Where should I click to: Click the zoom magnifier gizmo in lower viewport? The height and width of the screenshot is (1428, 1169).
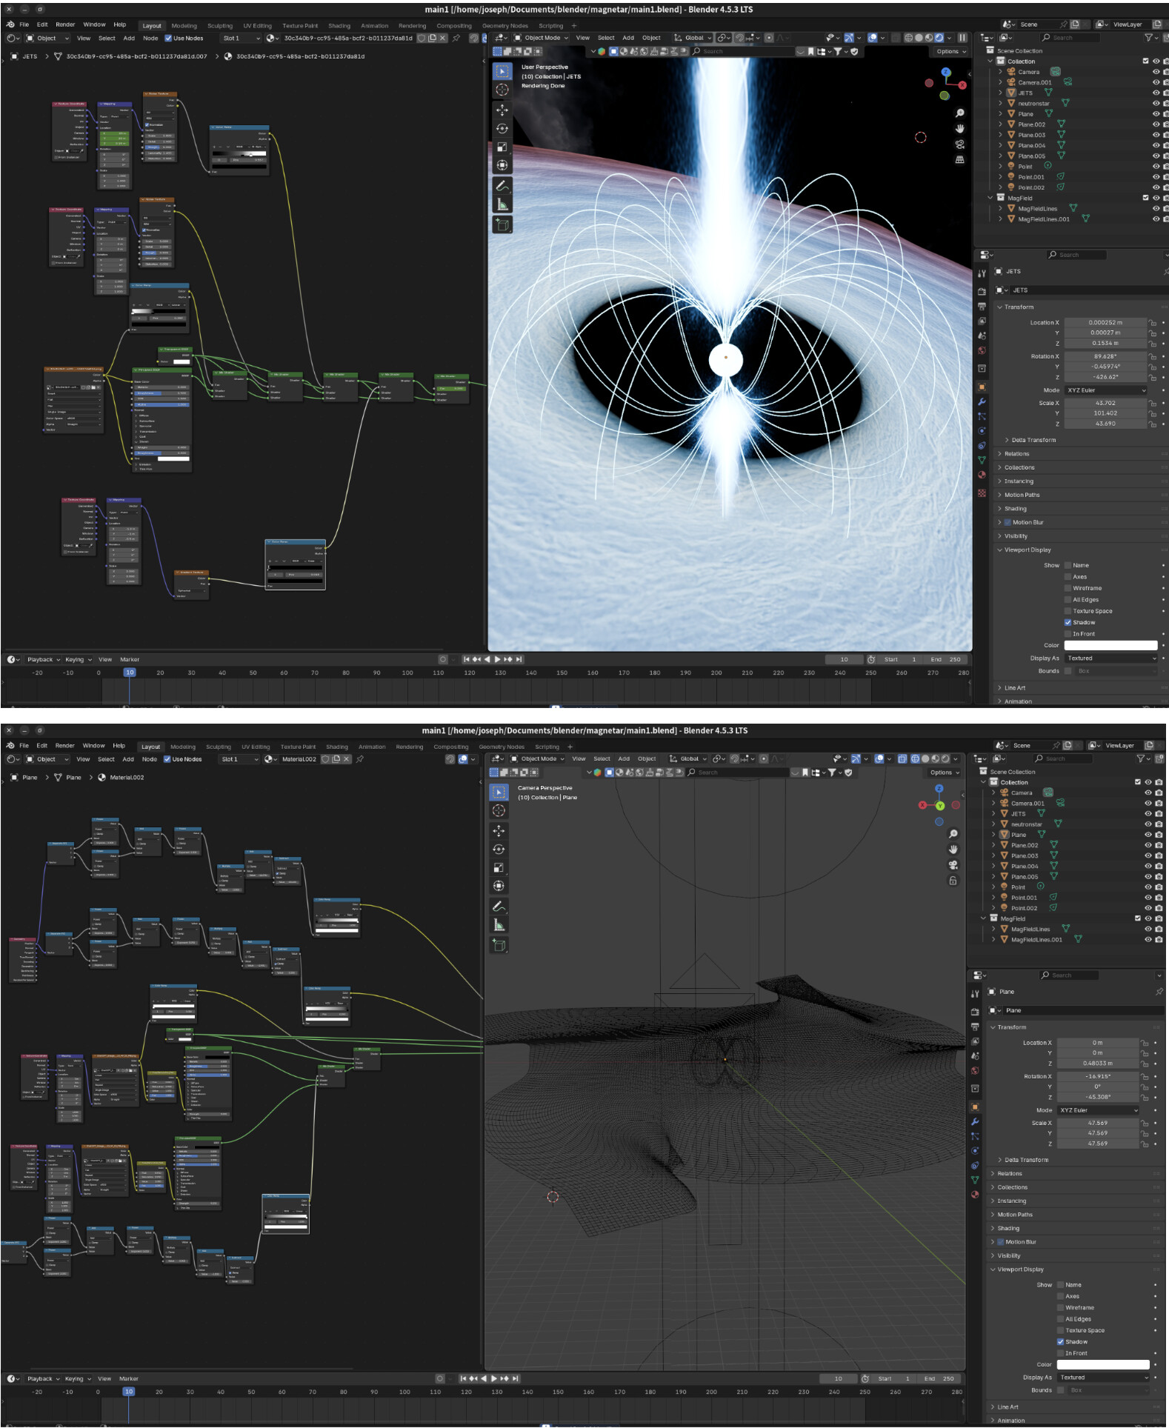coord(953,834)
